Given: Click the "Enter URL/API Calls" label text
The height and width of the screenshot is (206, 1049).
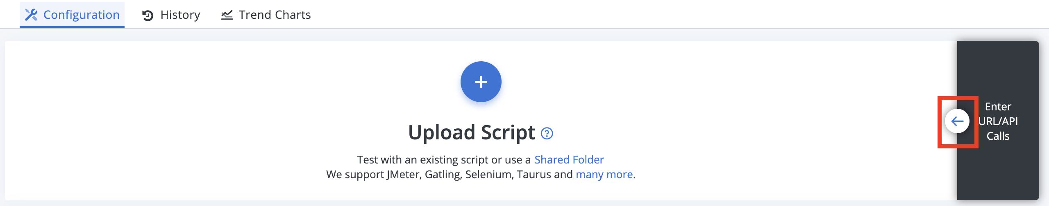Looking at the screenshot, I should [x=998, y=121].
